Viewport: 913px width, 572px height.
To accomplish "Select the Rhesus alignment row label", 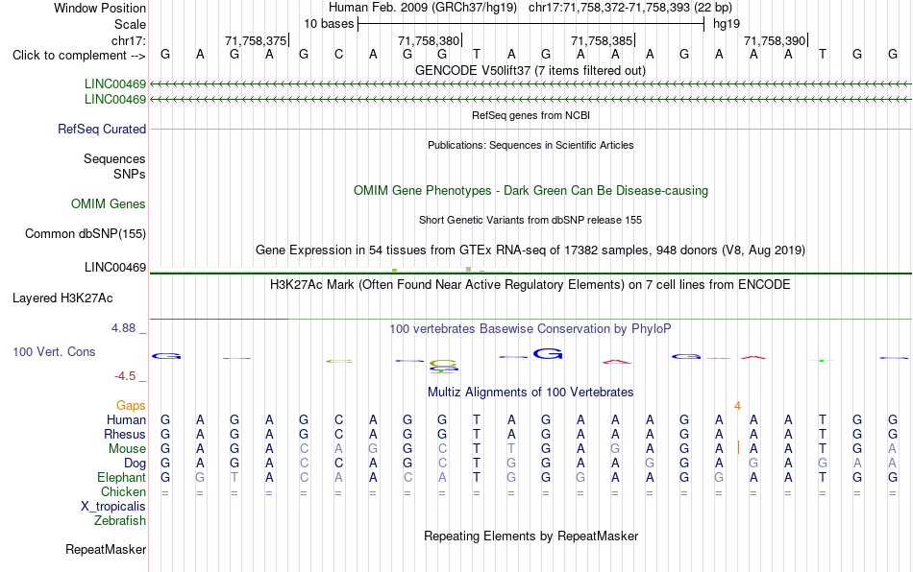I will click(125, 434).
